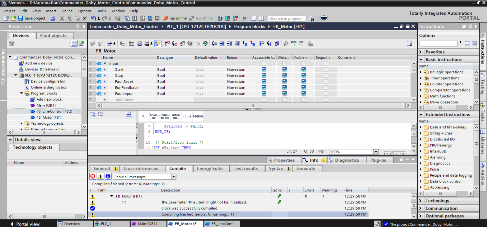
Task: Insert CASE OF statement template
Action: coord(155,117)
